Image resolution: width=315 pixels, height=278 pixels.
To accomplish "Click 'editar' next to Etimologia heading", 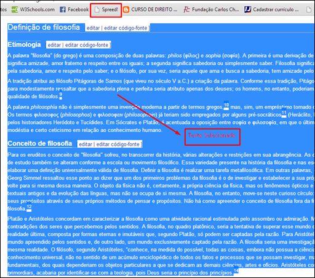I will point(54,45).
